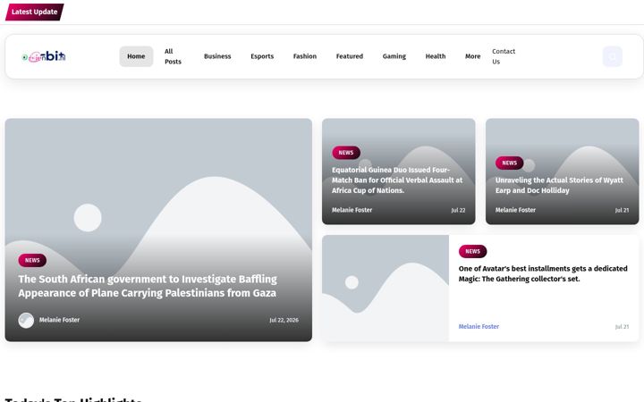Click Melanie Foster author link on Avatar post
This screenshot has height=402, width=644.
coord(479,327)
